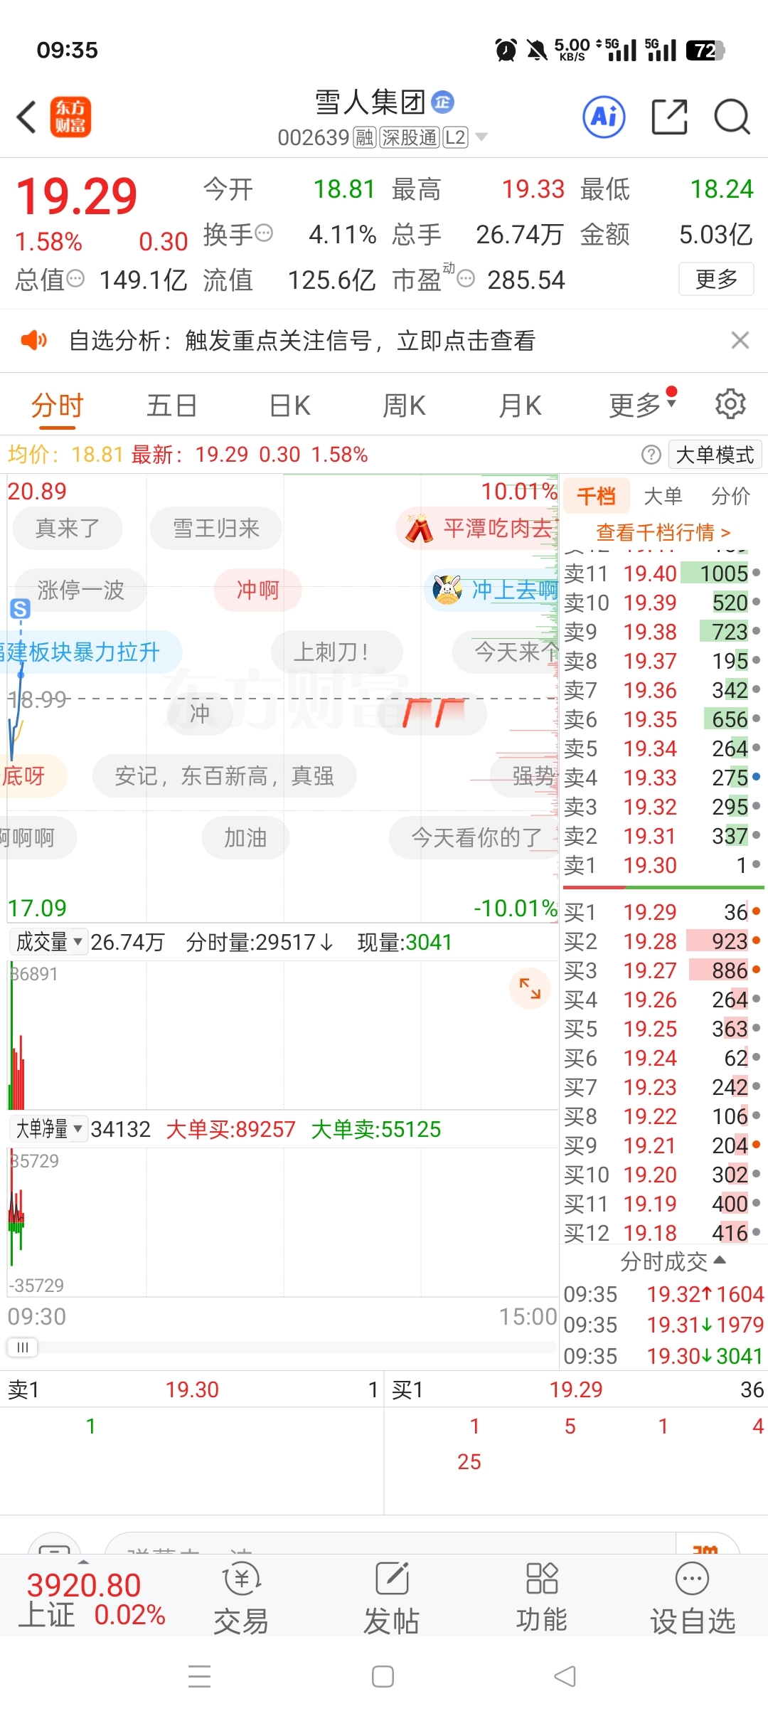The height and width of the screenshot is (1716, 768).
Task: Open the search magnifier icon
Action: point(732,117)
